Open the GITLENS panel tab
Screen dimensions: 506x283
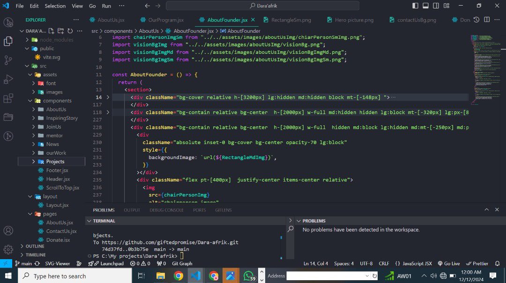(x=223, y=210)
